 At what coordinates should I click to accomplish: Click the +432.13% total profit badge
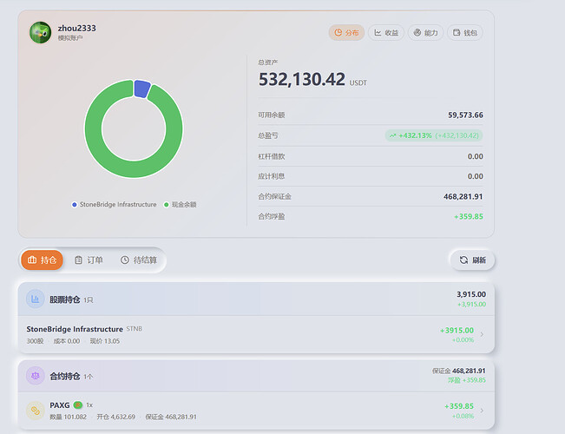tap(434, 135)
